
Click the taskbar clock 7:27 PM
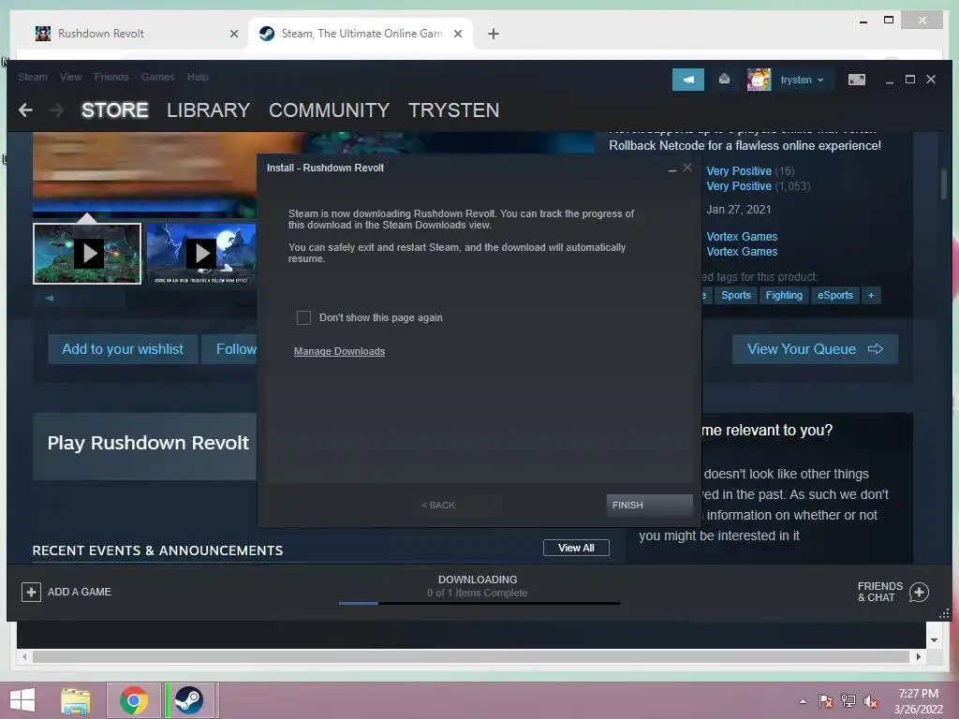point(918,694)
